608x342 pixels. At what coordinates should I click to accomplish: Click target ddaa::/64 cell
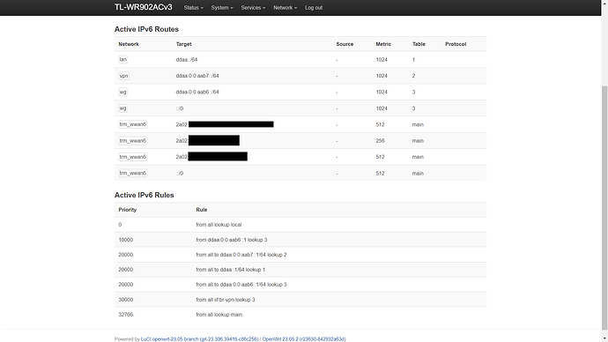coord(187,60)
